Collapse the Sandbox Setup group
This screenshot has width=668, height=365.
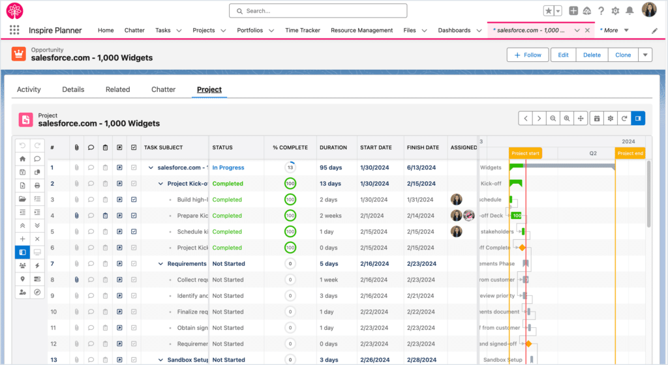[160, 360]
